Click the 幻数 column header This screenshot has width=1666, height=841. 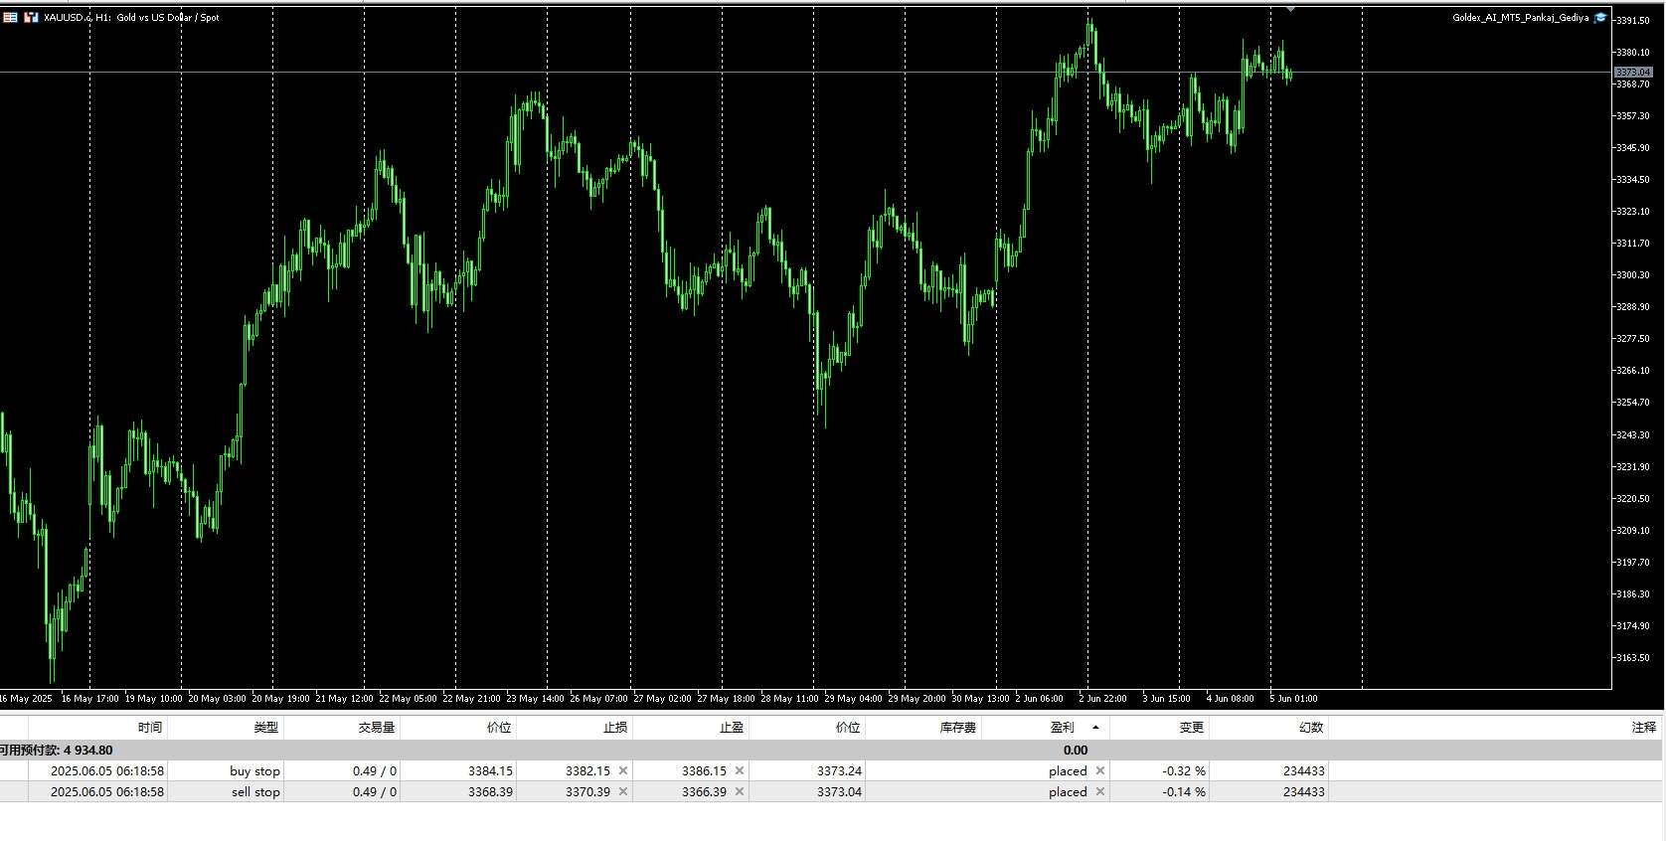[1311, 728]
